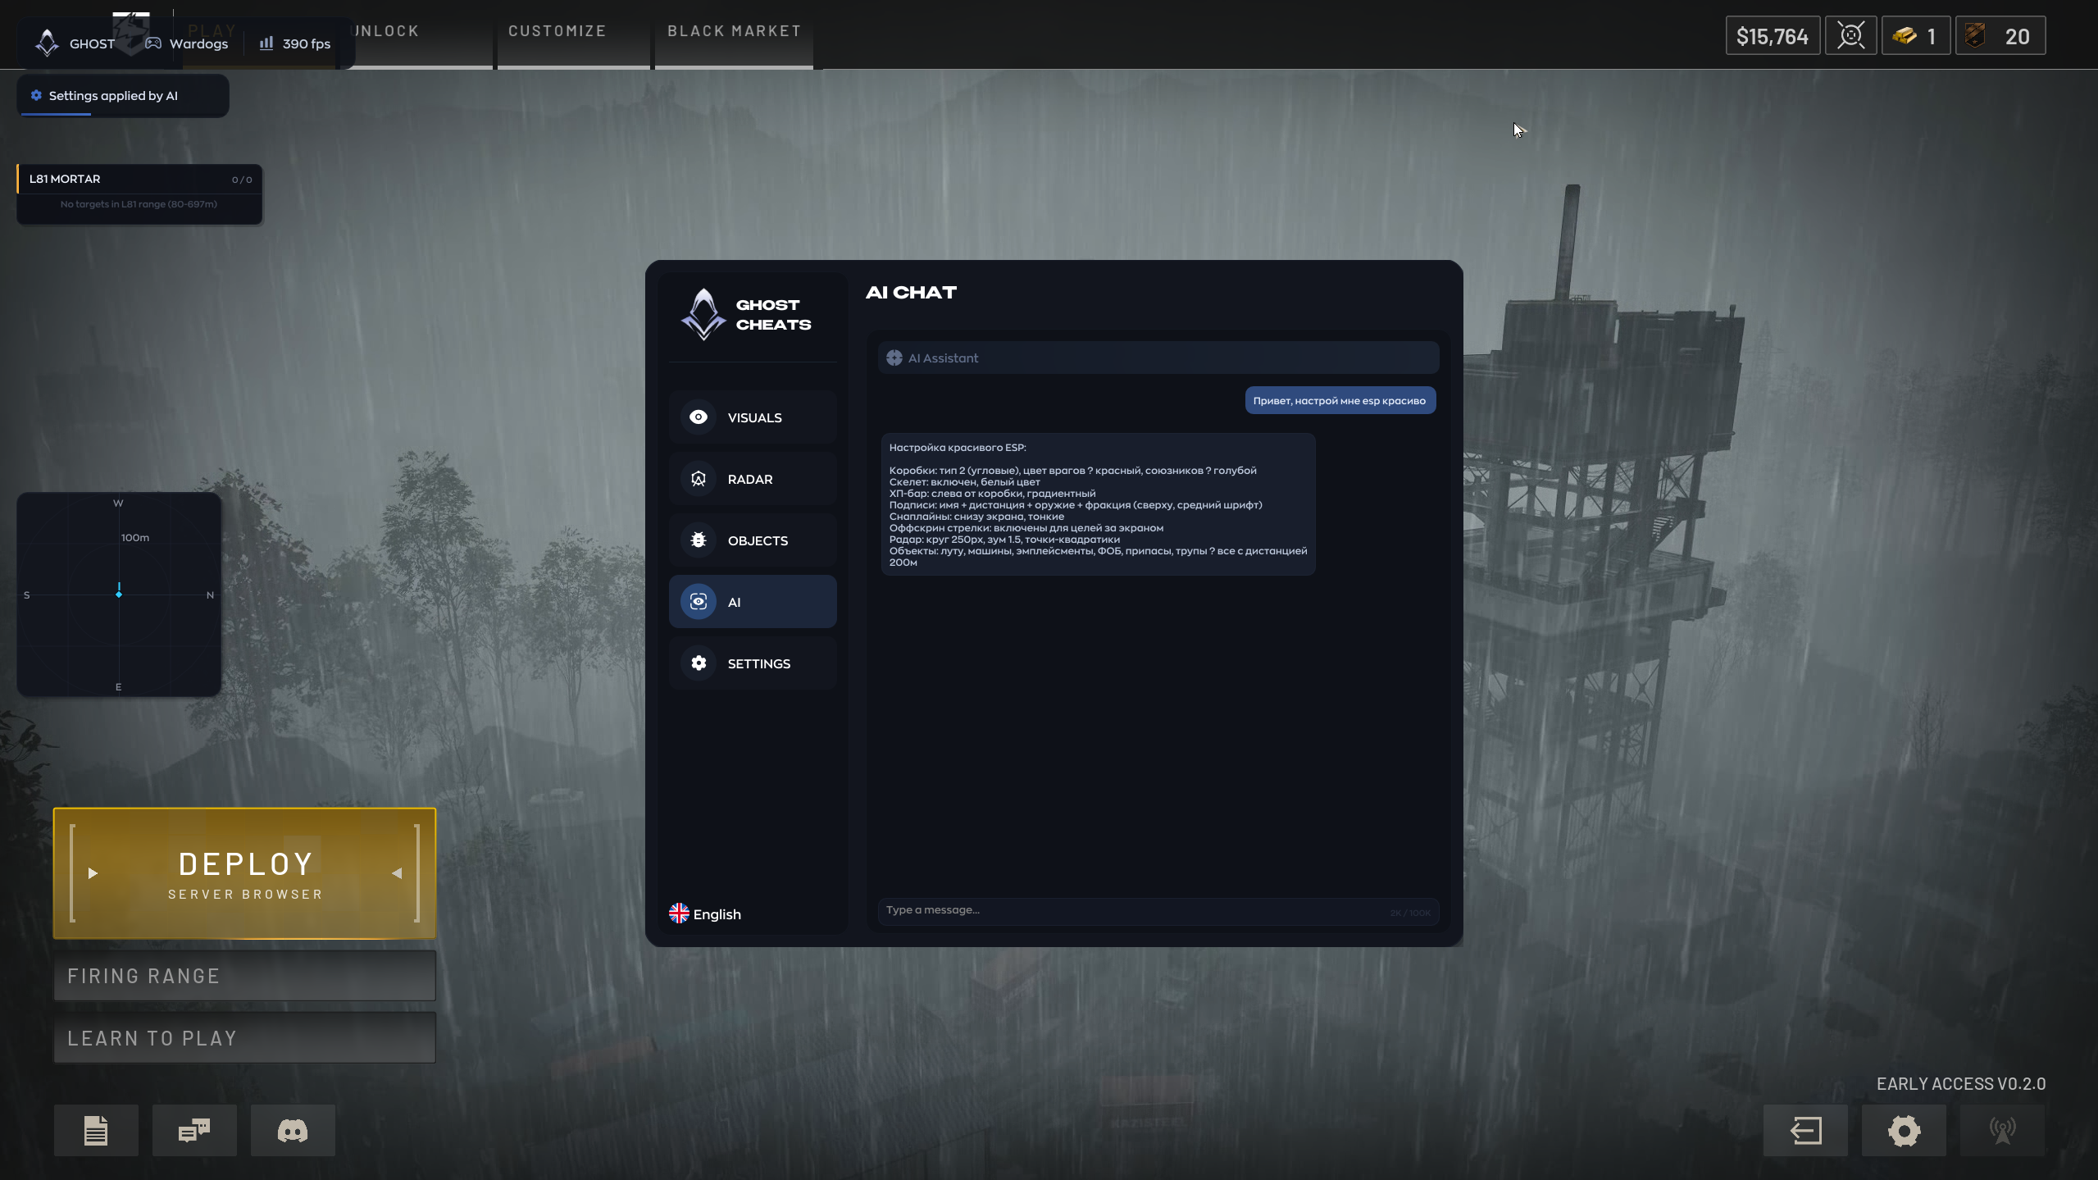This screenshot has height=1180, width=2098.
Task: Open the chat messages icon at the bottom left
Action: [194, 1130]
